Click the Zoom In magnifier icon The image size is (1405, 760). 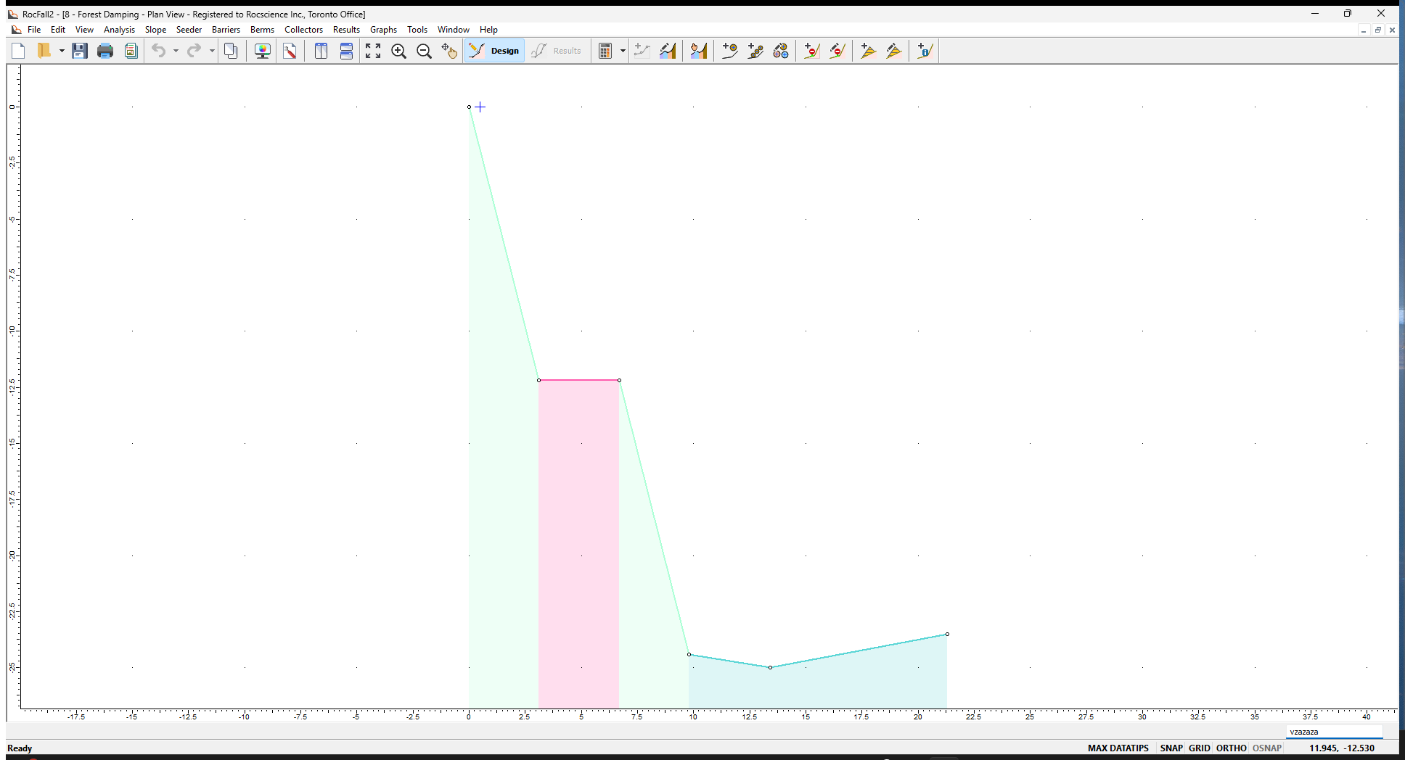398,51
